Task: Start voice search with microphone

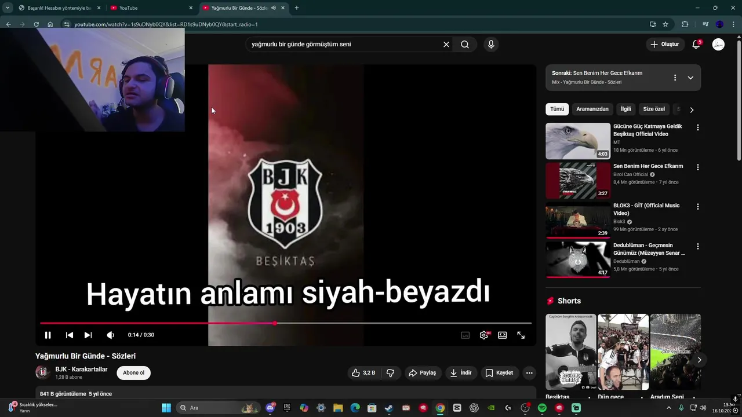Action: click(x=491, y=44)
